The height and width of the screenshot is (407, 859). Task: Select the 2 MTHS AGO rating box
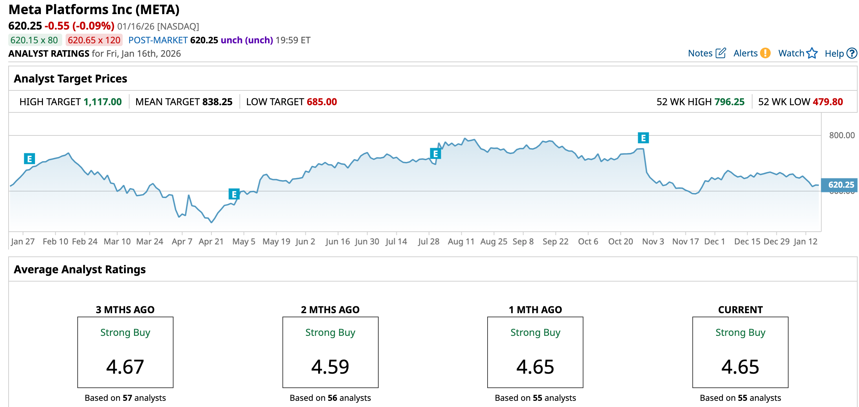330,352
